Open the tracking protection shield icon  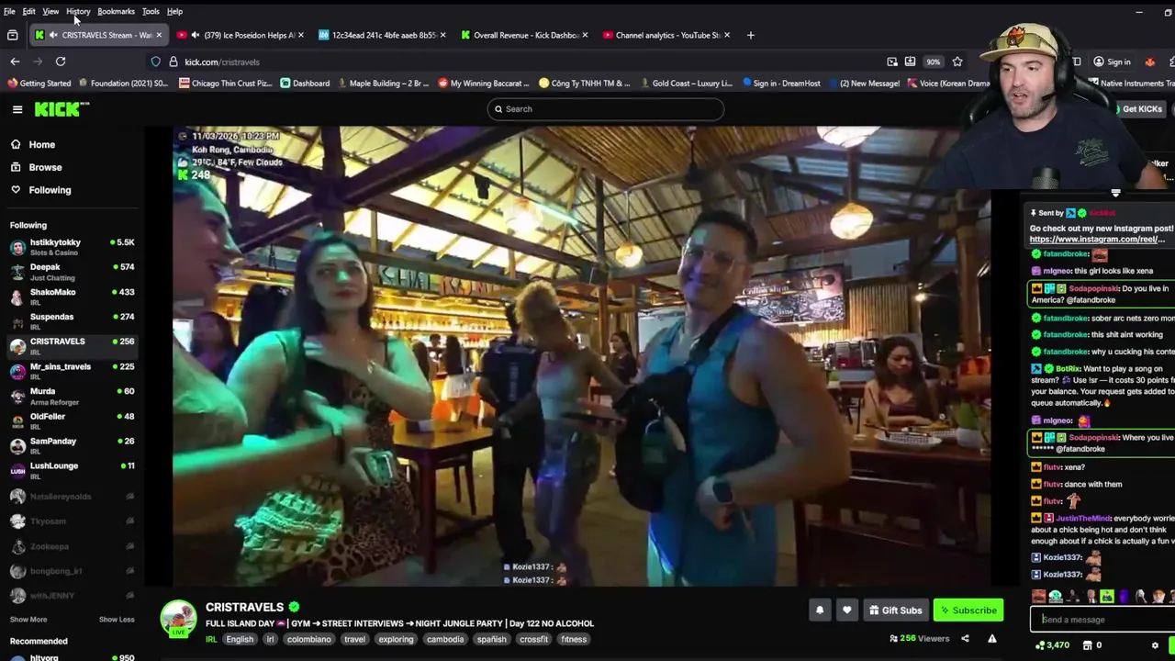[x=156, y=62]
